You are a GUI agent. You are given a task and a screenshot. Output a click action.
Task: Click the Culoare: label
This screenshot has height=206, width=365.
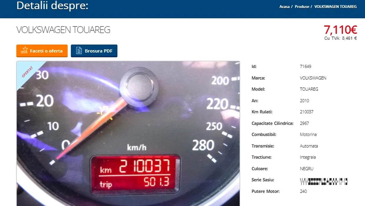[x=260, y=169]
